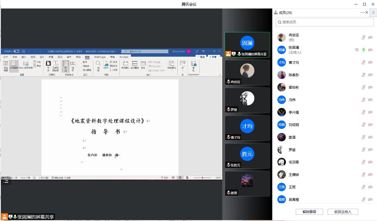Check the 网格线 option
The height and width of the screenshot is (221, 377).
point(81,66)
